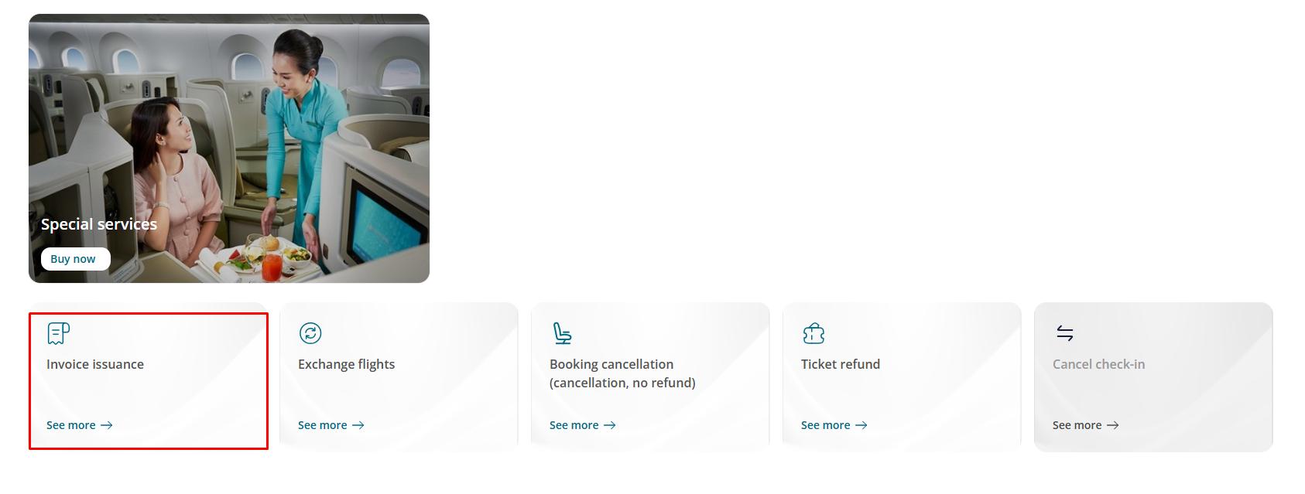This screenshot has width=1305, height=494.
Task: Select the Ticket refund card title
Action: pyautogui.click(x=841, y=364)
